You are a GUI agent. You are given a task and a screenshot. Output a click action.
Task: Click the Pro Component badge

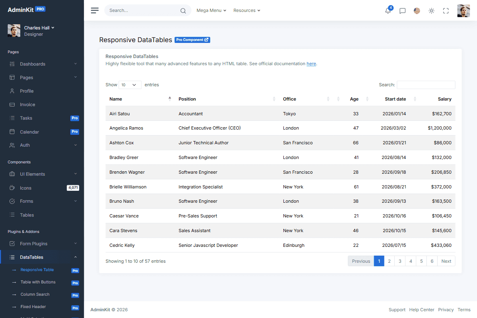tap(192, 40)
